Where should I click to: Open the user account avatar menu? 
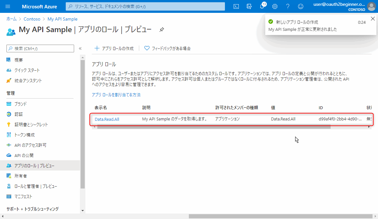point(372,6)
